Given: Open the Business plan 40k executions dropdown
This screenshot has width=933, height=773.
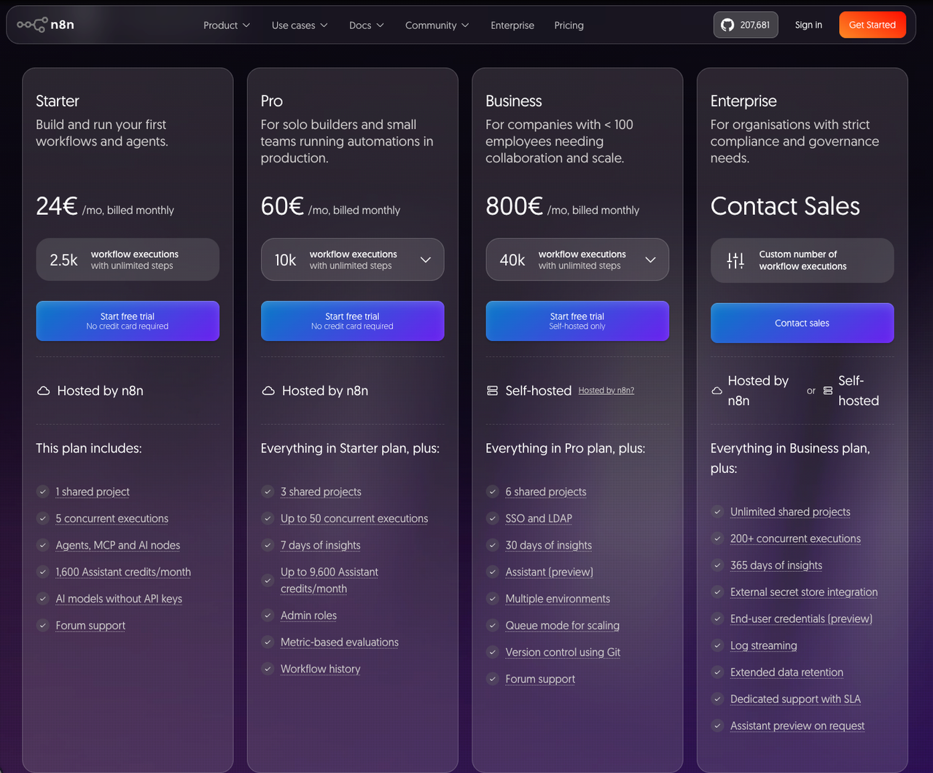Looking at the screenshot, I should (x=577, y=259).
